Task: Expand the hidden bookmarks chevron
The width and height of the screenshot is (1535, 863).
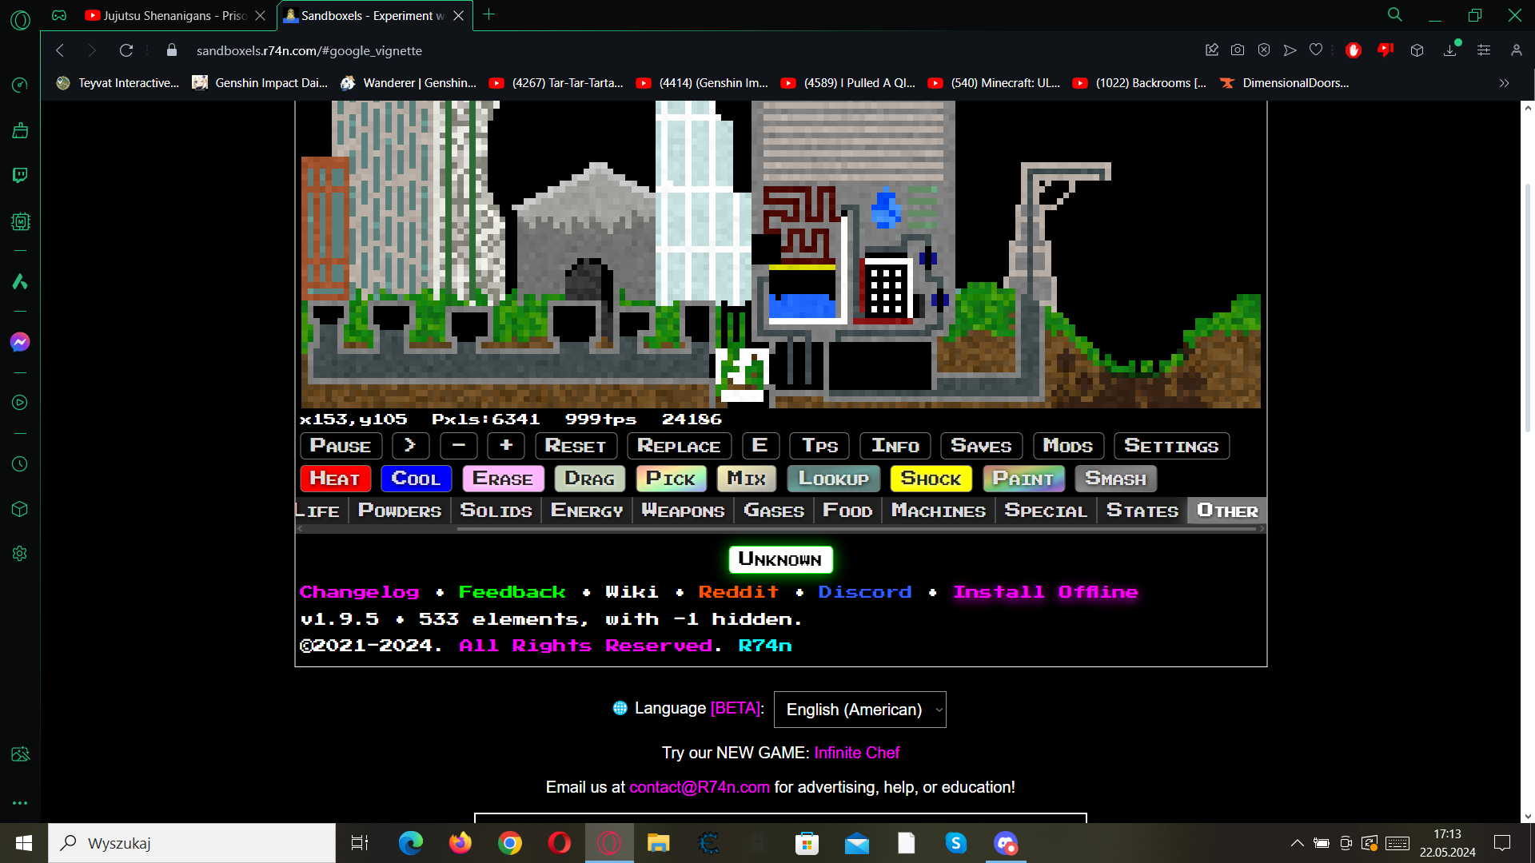Action: (x=1504, y=83)
